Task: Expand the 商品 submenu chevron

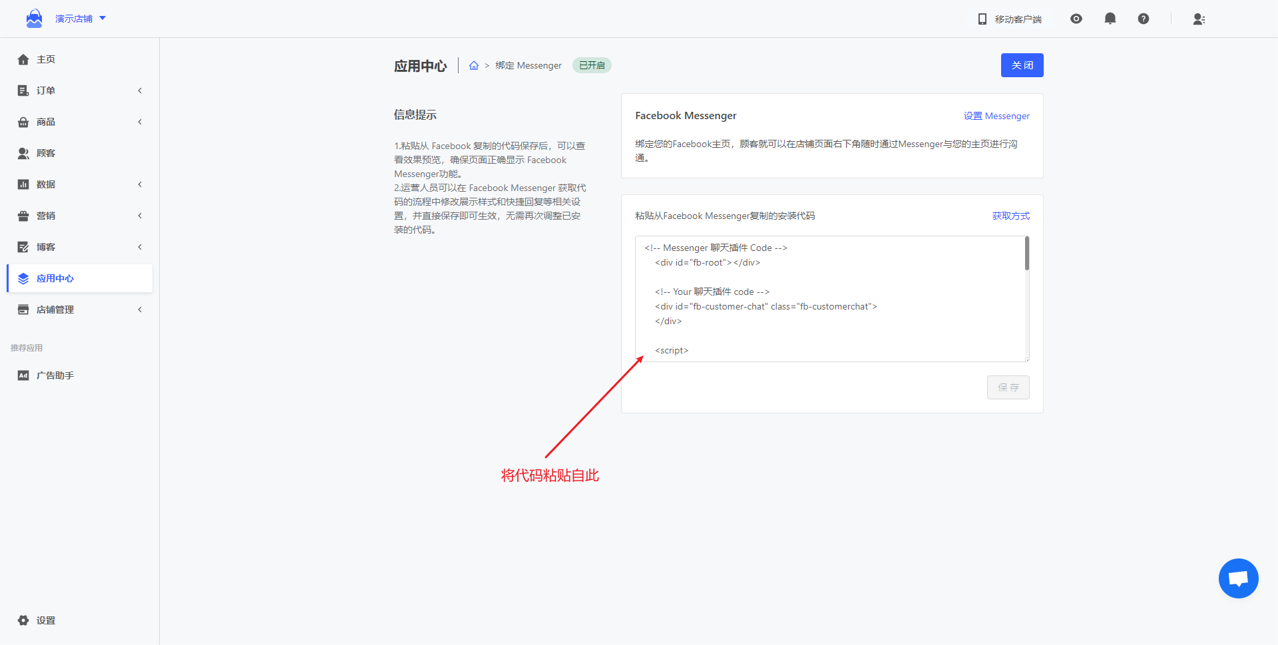Action: point(140,122)
